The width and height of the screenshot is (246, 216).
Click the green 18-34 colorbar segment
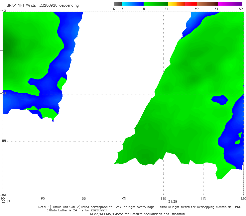(x=156, y=4)
